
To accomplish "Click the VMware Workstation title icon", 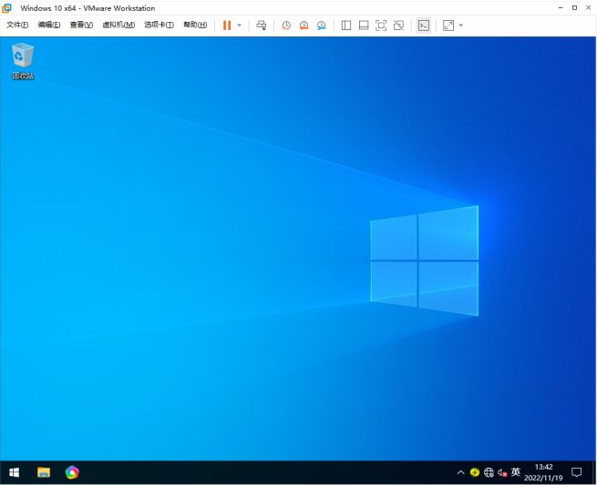I will tap(7, 8).
